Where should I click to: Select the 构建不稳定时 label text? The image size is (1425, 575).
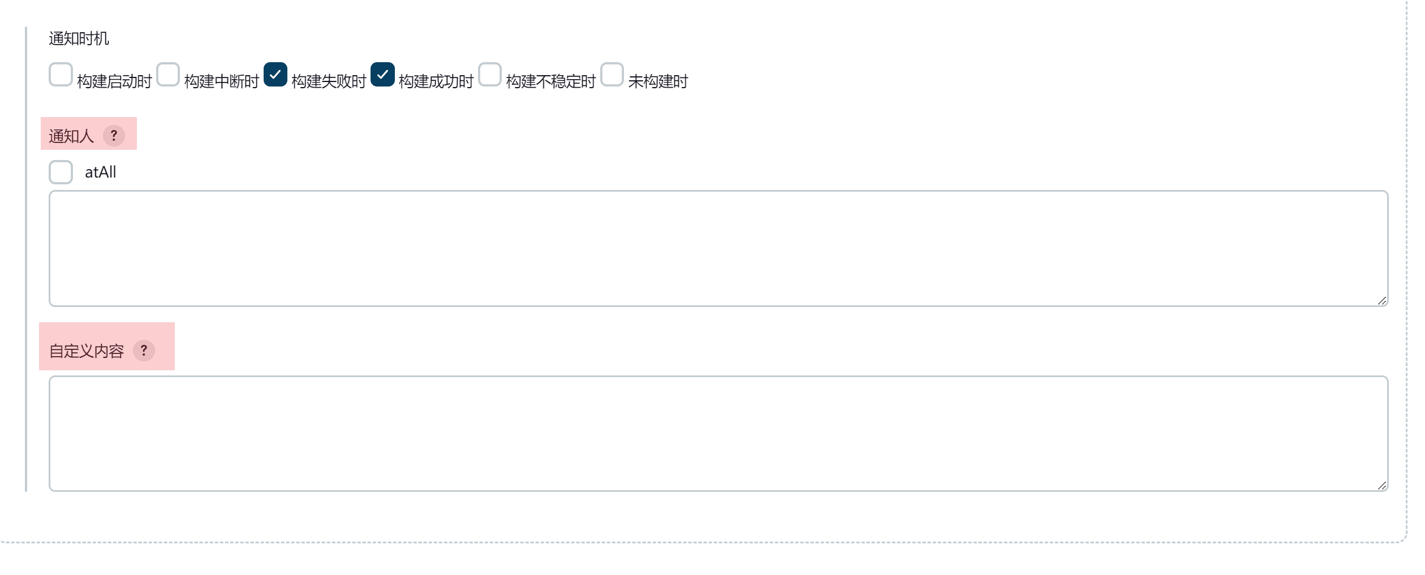coord(551,81)
